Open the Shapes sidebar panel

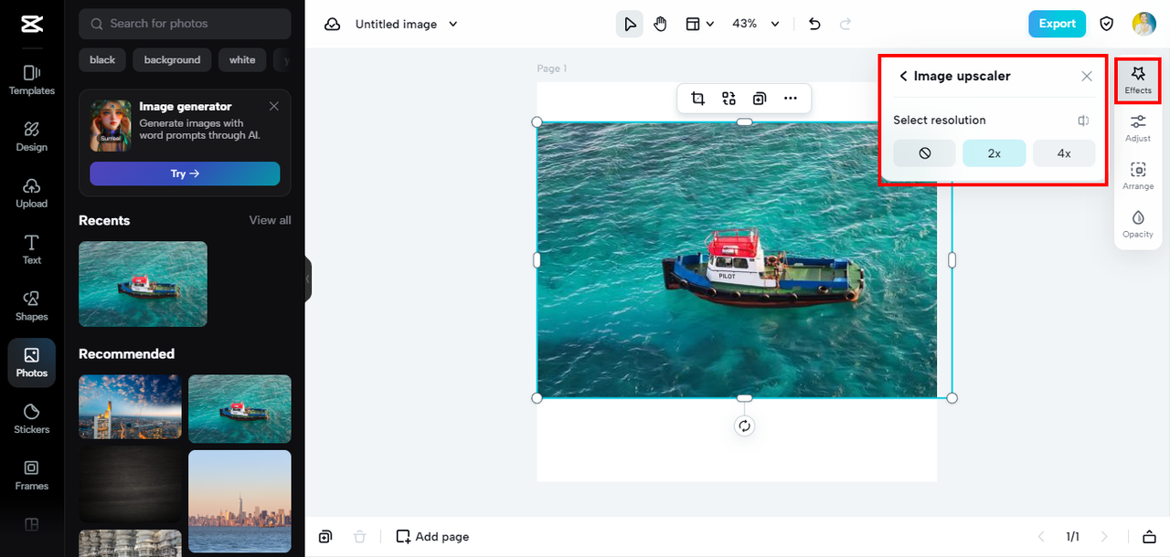32,306
